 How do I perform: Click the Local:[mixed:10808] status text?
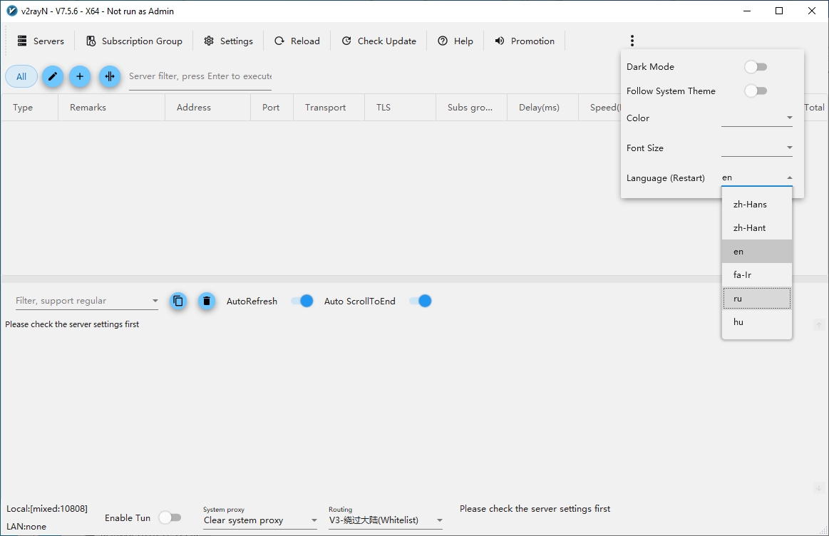[x=47, y=508]
